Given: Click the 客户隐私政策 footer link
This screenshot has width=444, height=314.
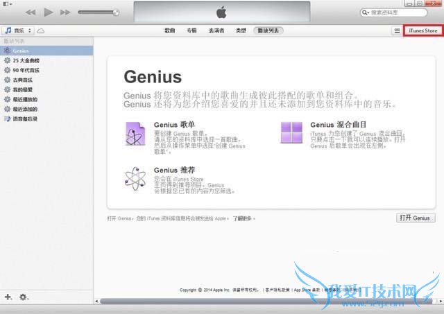Looking at the screenshot, I should click(x=277, y=290).
